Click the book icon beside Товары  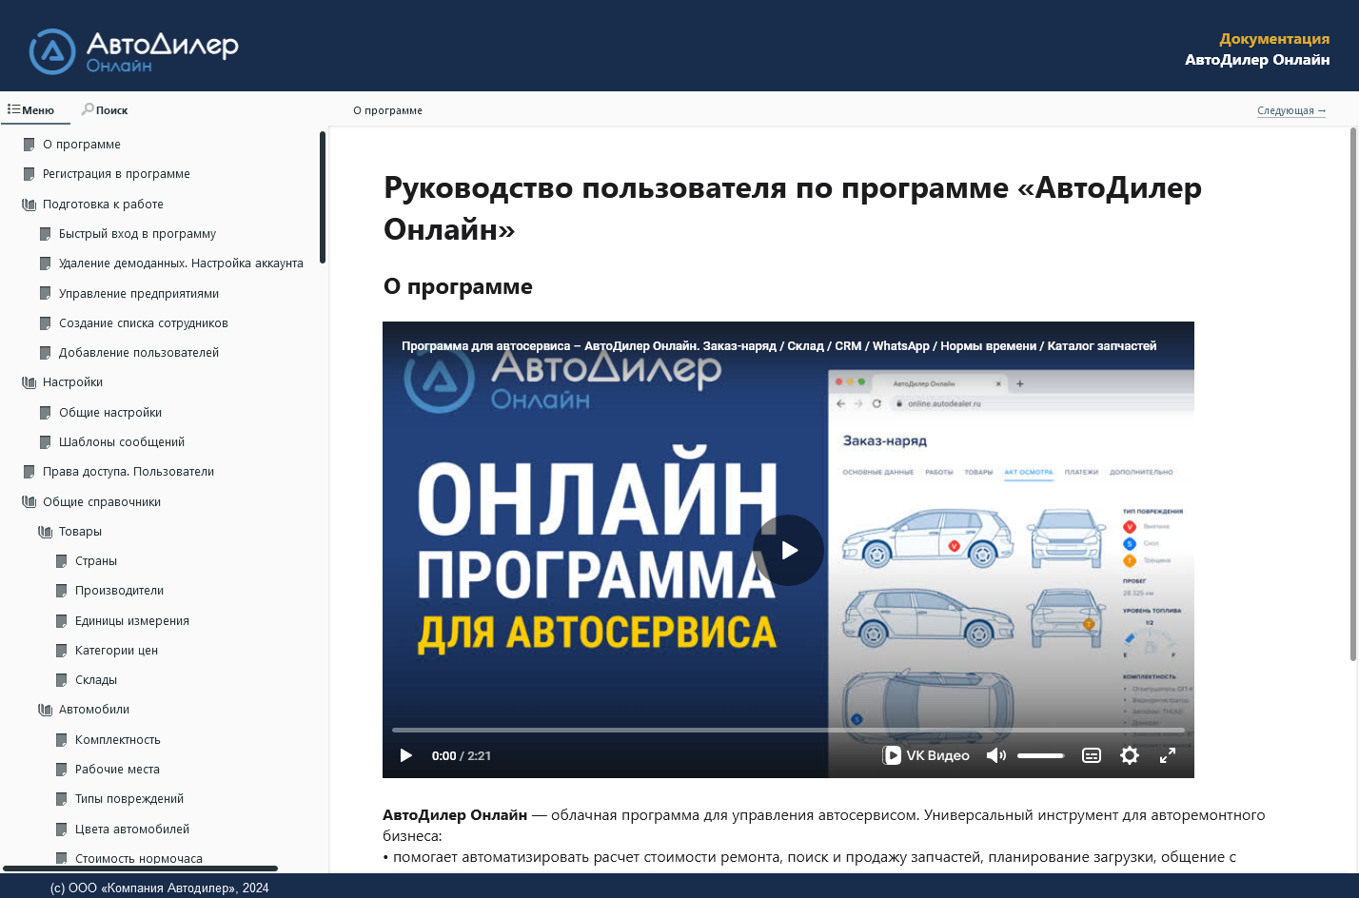coord(46,532)
